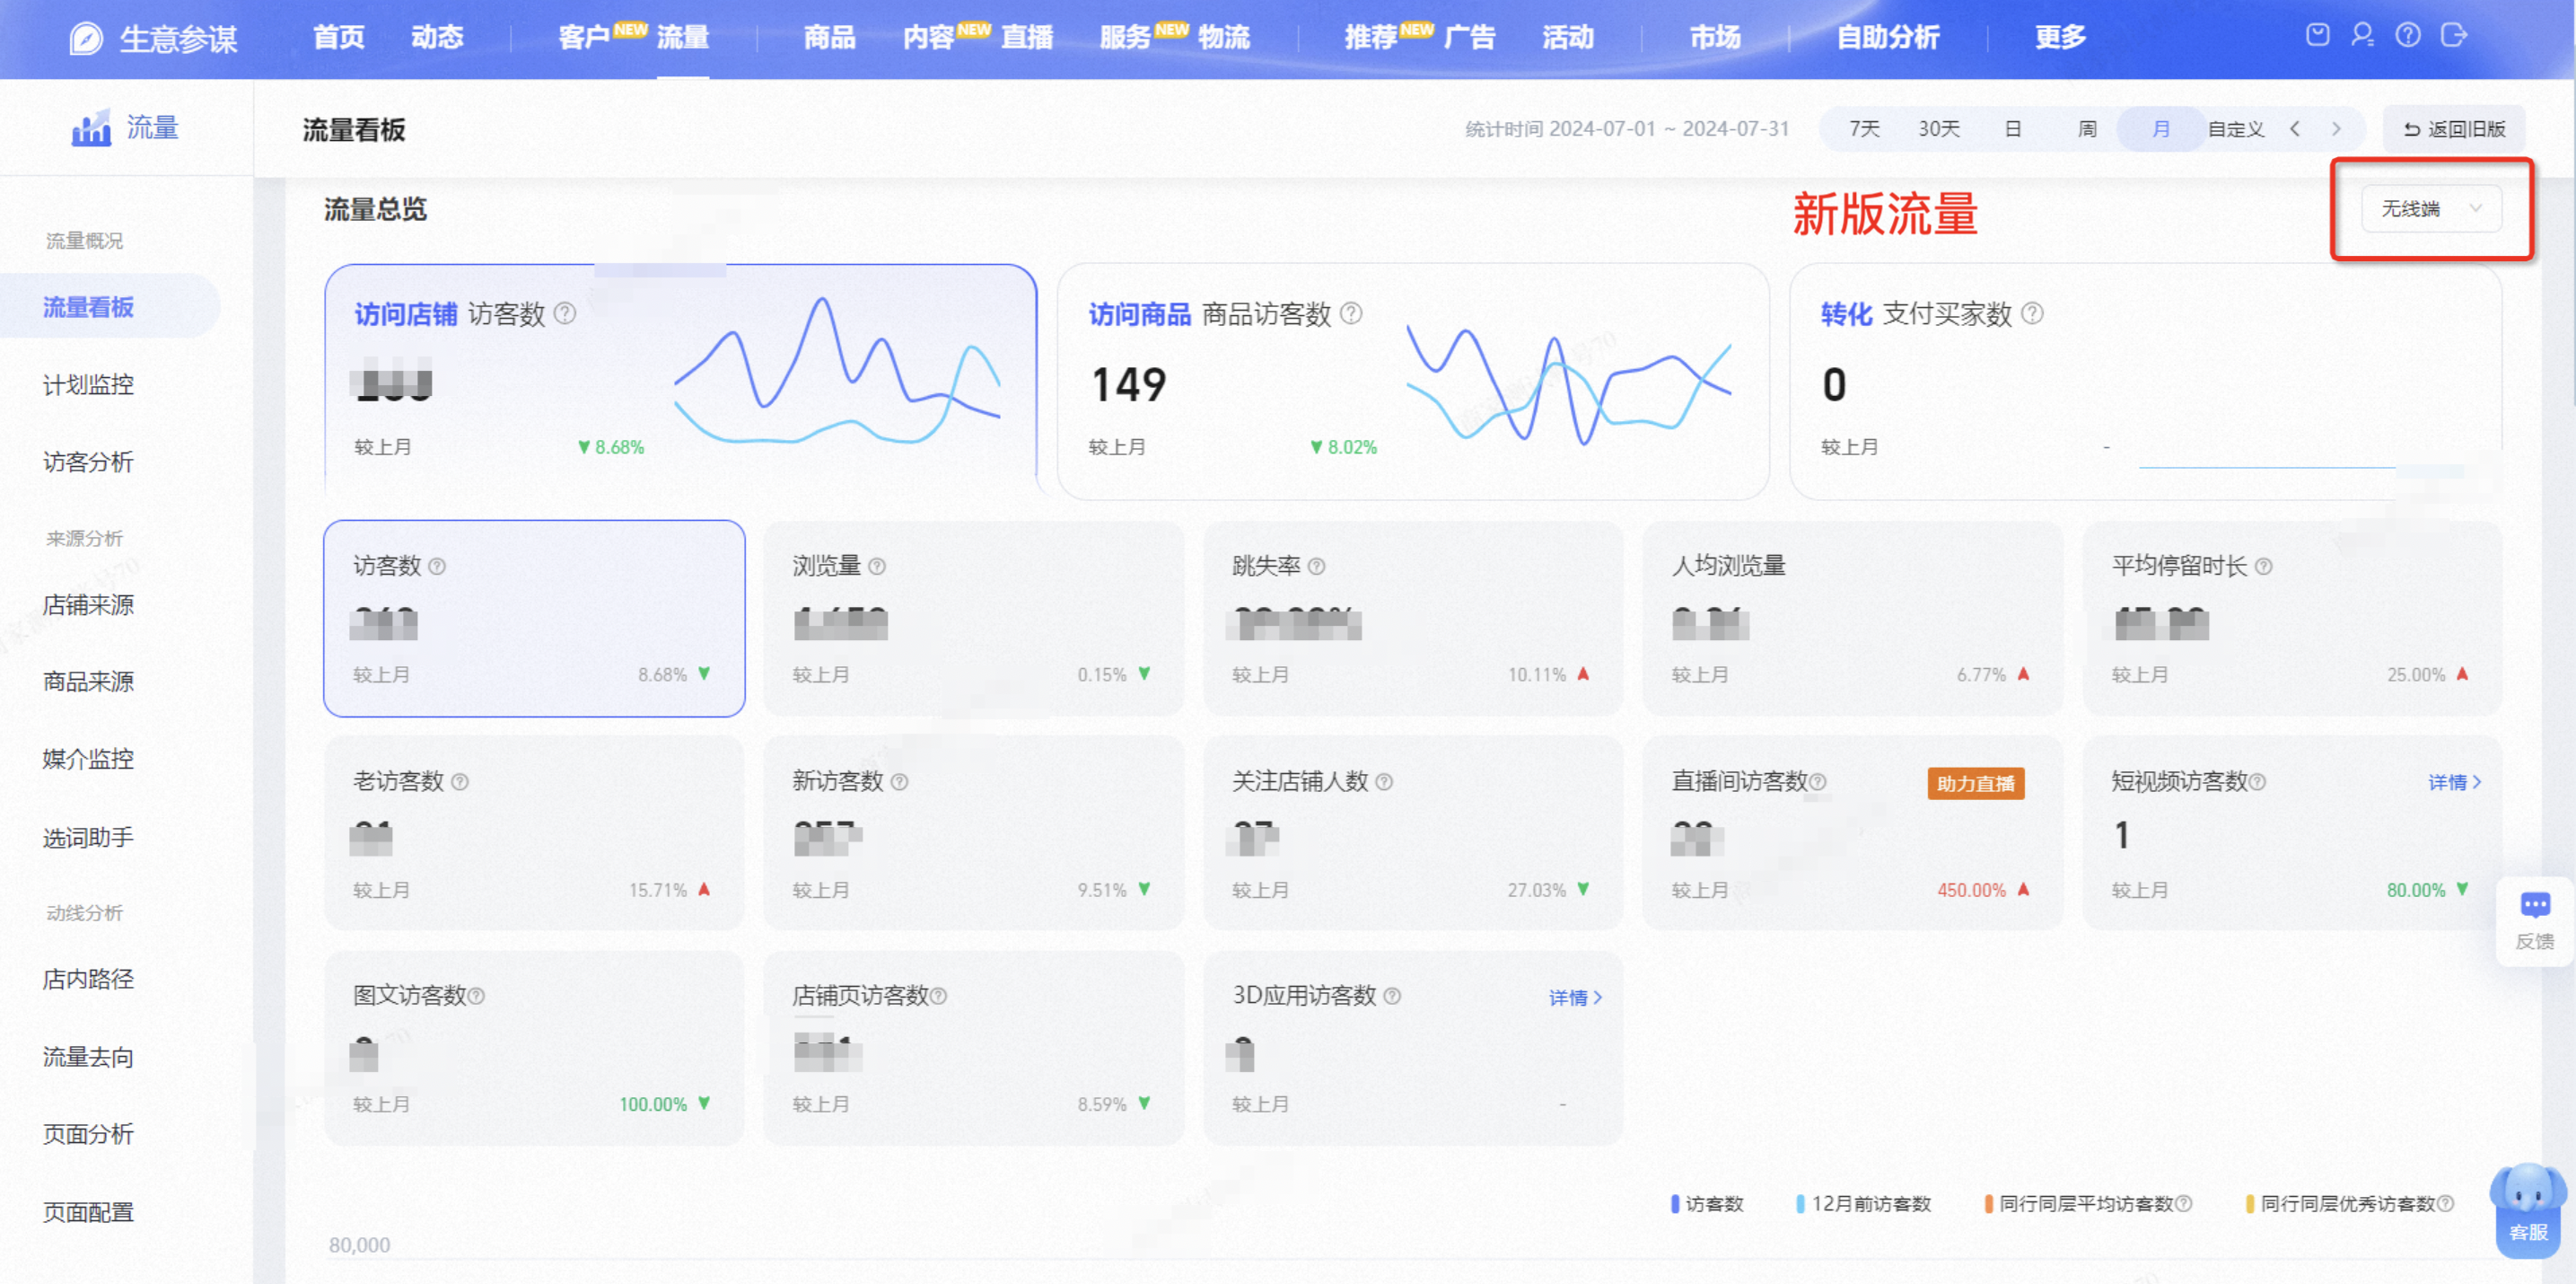Click help icon next to 关注店铺人数
The height and width of the screenshot is (1284, 2576).
[1384, 782]
